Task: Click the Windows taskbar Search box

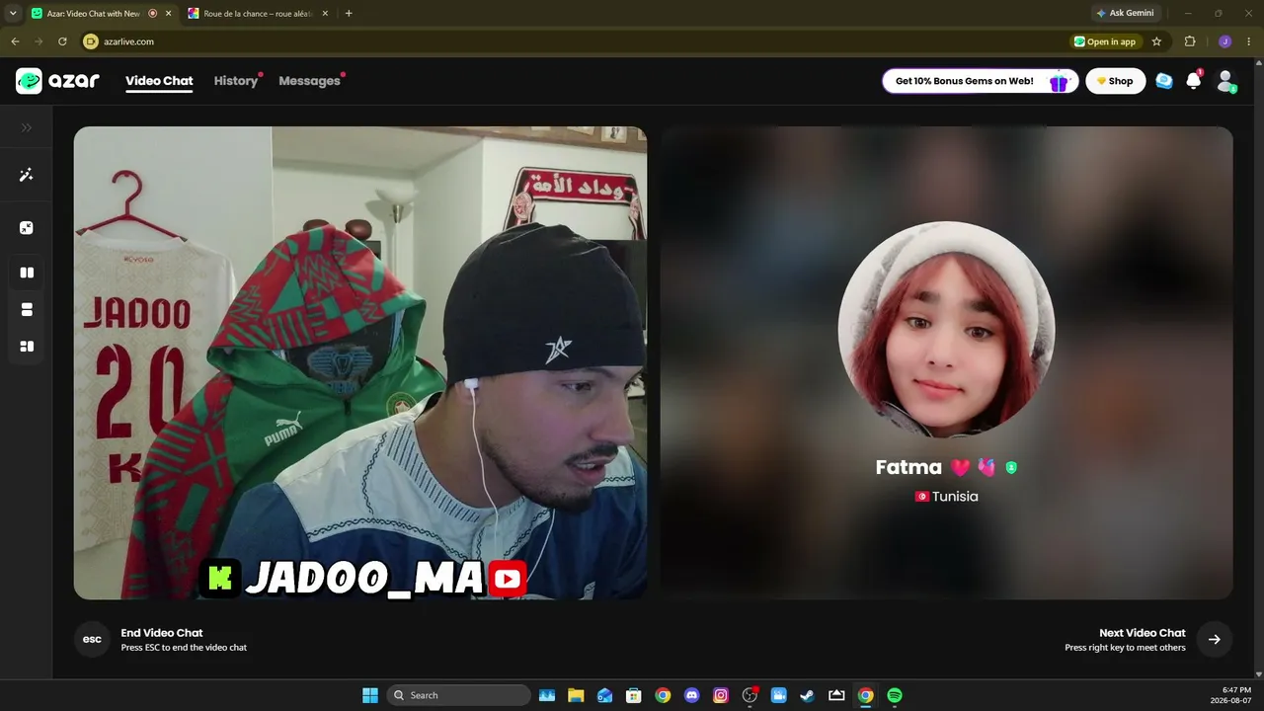Action: [459, 695]
